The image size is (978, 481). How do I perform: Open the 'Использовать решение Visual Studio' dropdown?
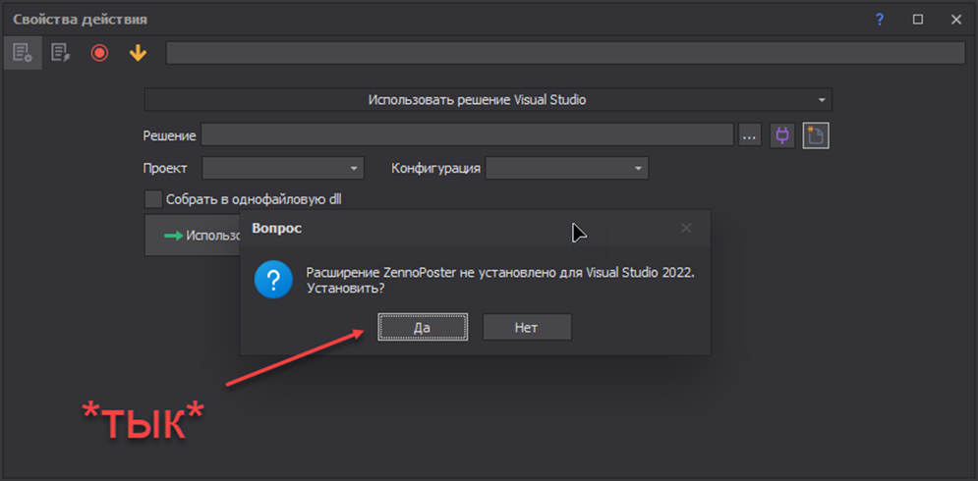[x=489, y=100]
